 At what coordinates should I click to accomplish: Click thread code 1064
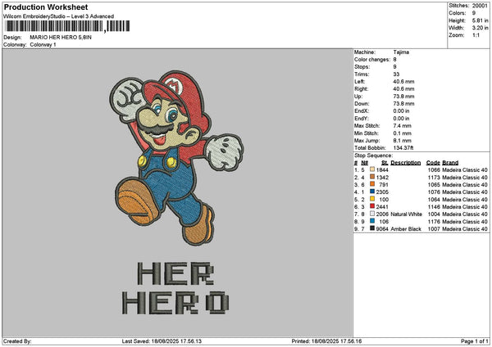[434, 200]
